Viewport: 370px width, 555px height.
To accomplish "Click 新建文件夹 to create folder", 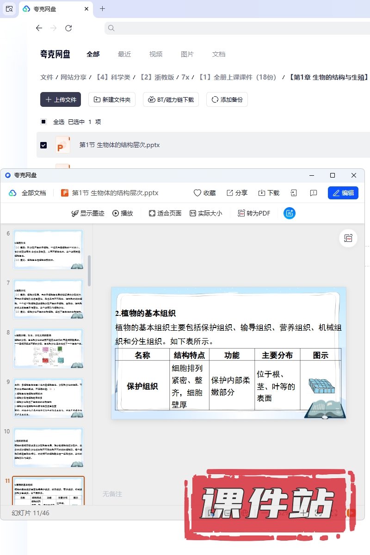I will [112, 99].
